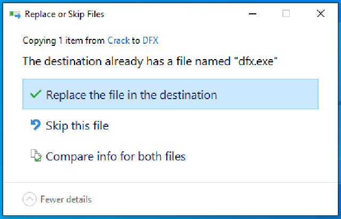
Task: Click the blue undo arrow icon
Action: pos(36,126)
